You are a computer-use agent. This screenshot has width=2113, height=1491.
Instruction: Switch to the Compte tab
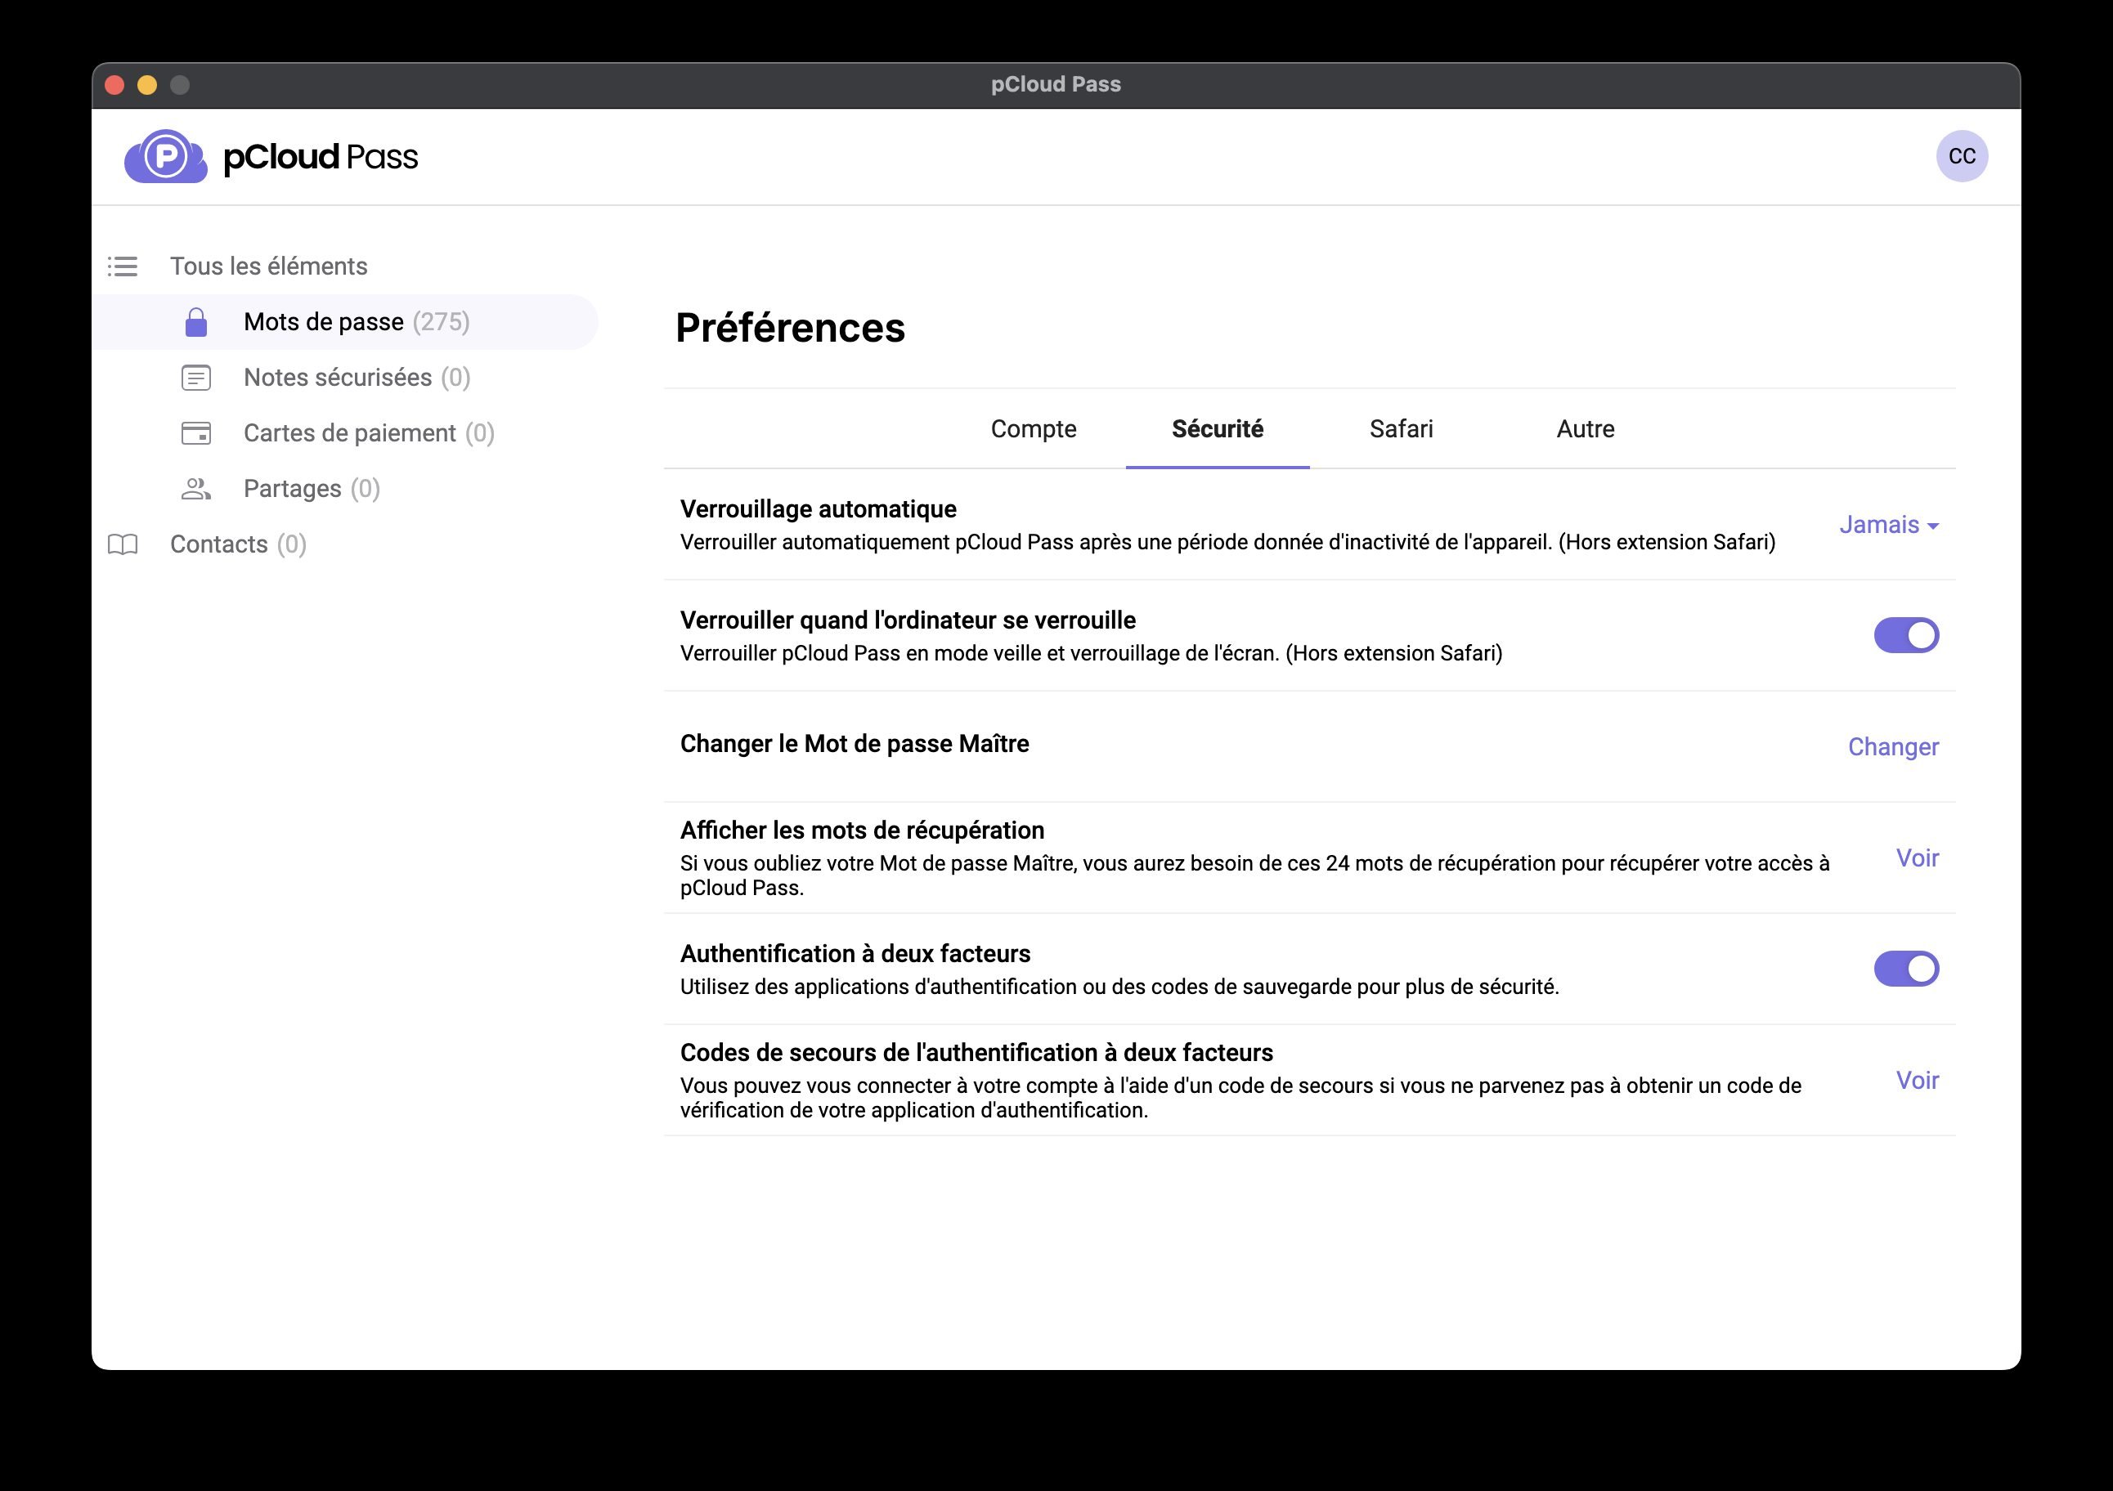point(1034,429)
